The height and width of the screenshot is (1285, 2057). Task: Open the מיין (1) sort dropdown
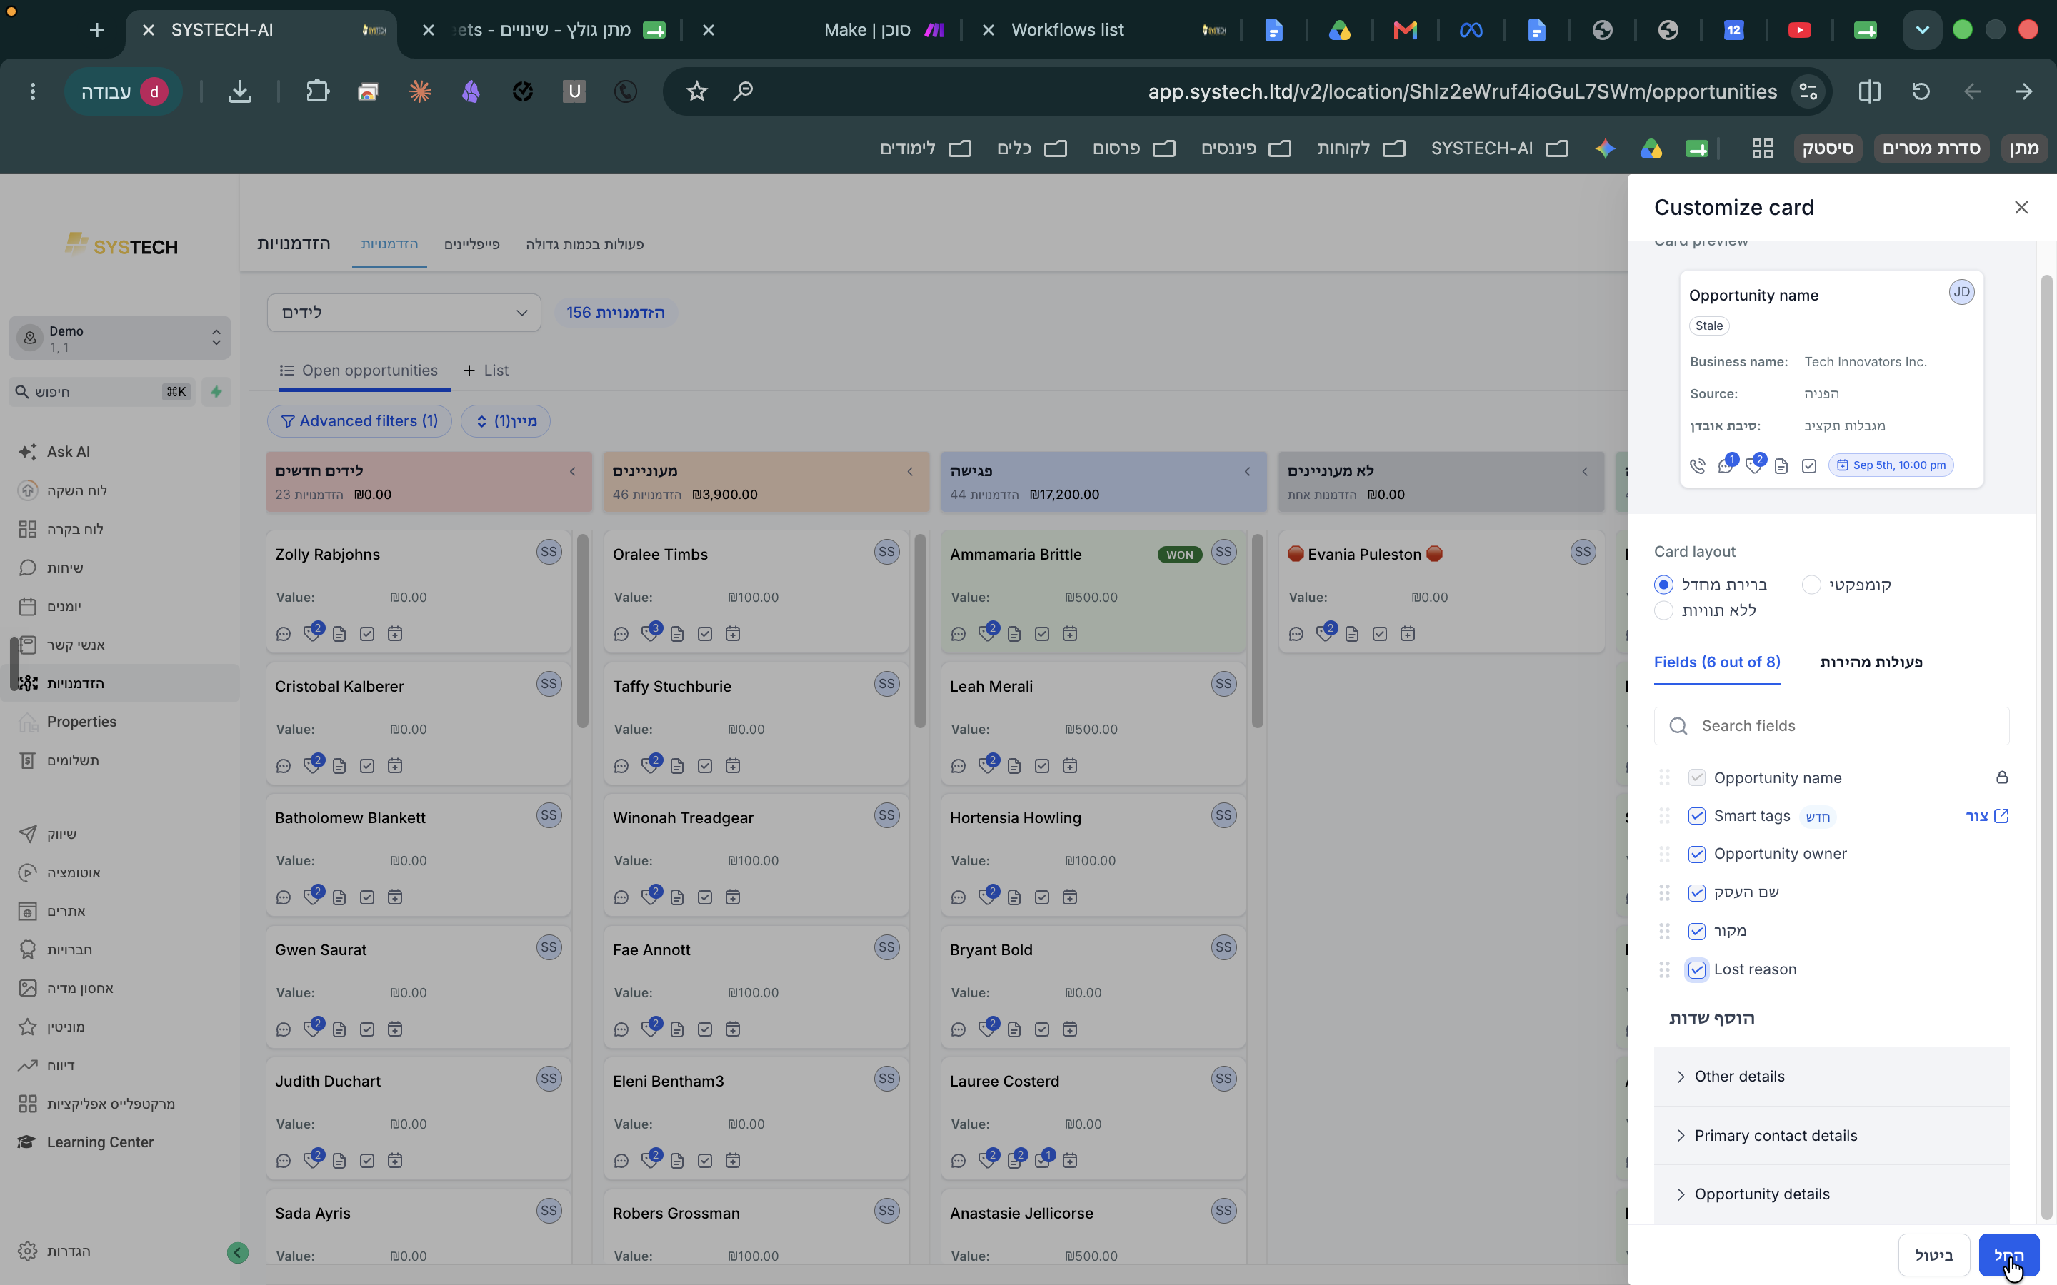coord(506,421)
